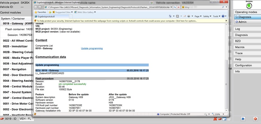Open Suggested Sites favorites item
261x124 pixels.
[63, 12]
